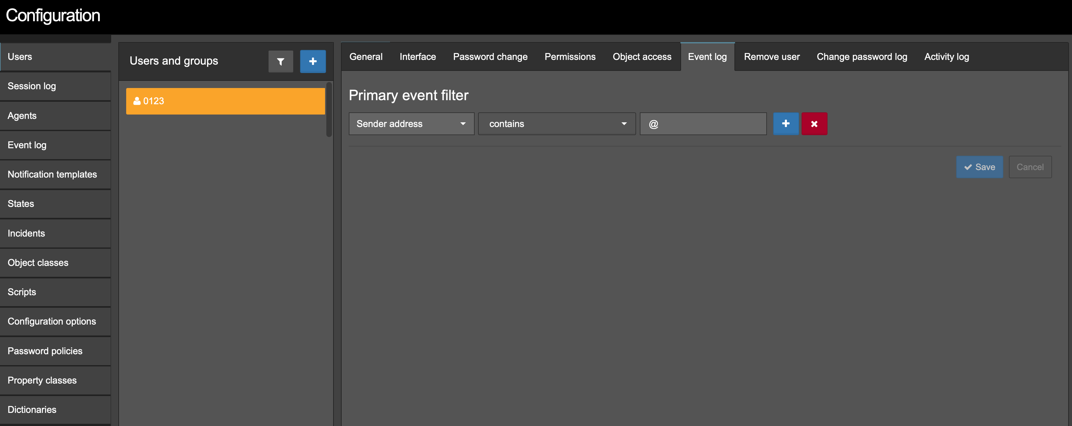The height and width of the screenshot is (426, 1072).
Task: Open Agents in the sidebar
Action: (x=55, y=116)
